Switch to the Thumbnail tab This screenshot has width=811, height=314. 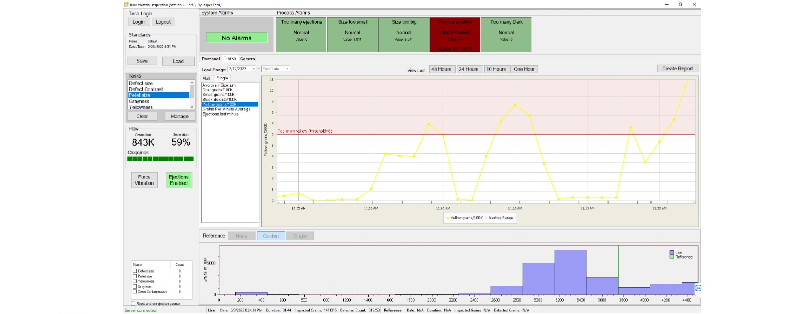click(210, 59)
